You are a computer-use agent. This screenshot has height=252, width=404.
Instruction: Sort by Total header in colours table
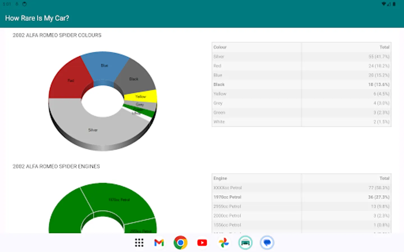point(346,47)
